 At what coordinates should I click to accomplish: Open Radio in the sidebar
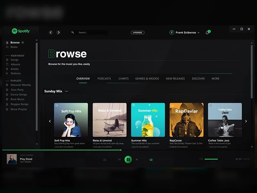point(14,47)
